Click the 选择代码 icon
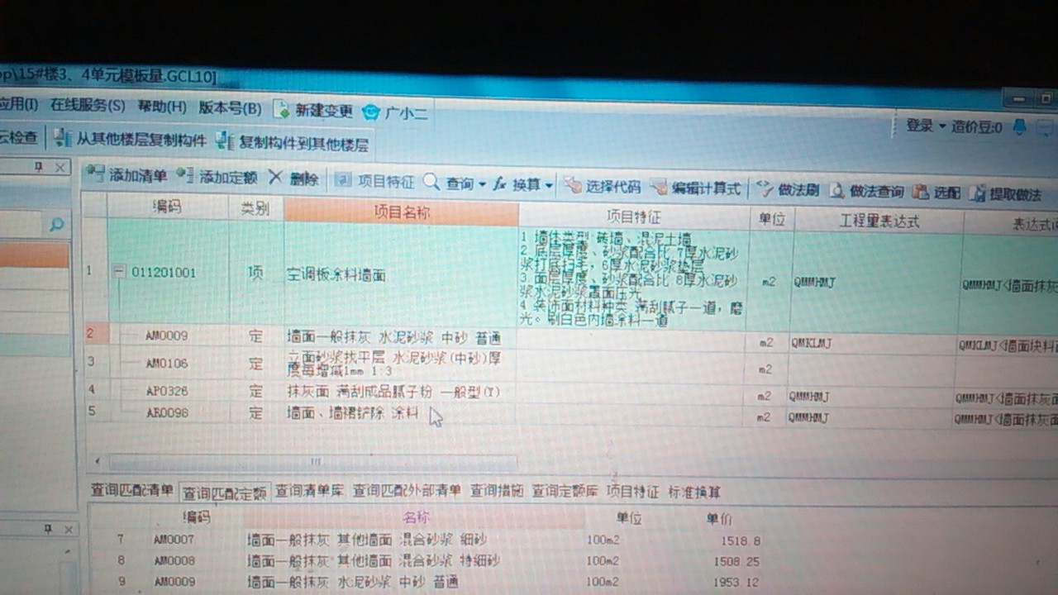This screenshot has height=595, width=1058. [x=572, y=186]
